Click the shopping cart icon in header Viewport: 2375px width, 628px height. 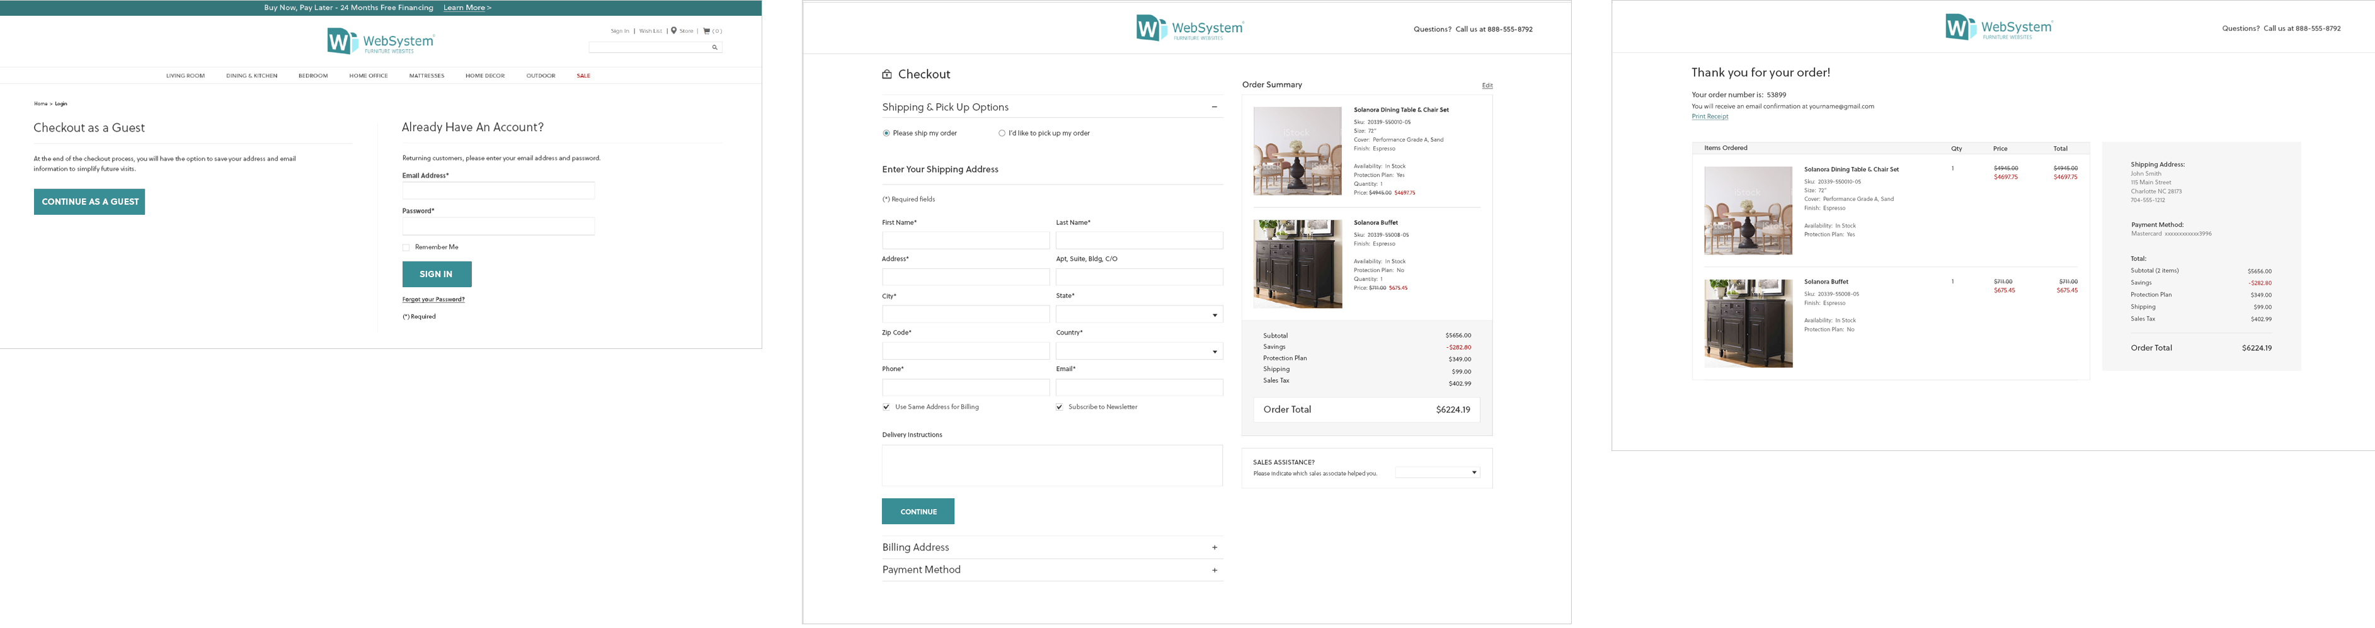[707, 30]
